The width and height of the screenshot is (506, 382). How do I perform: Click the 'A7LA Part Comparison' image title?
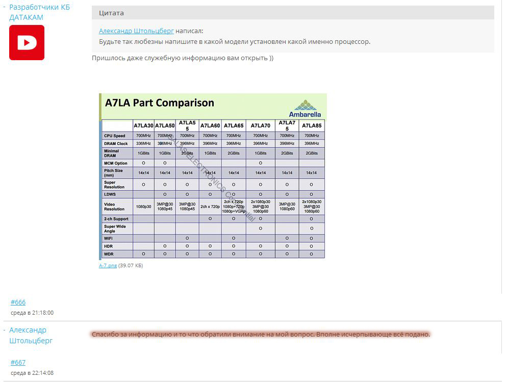[x=160, y=103]
